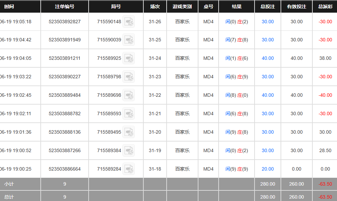Select order number 523503891211
This screenshot has height=201, width=337.
tap(65, 58)
